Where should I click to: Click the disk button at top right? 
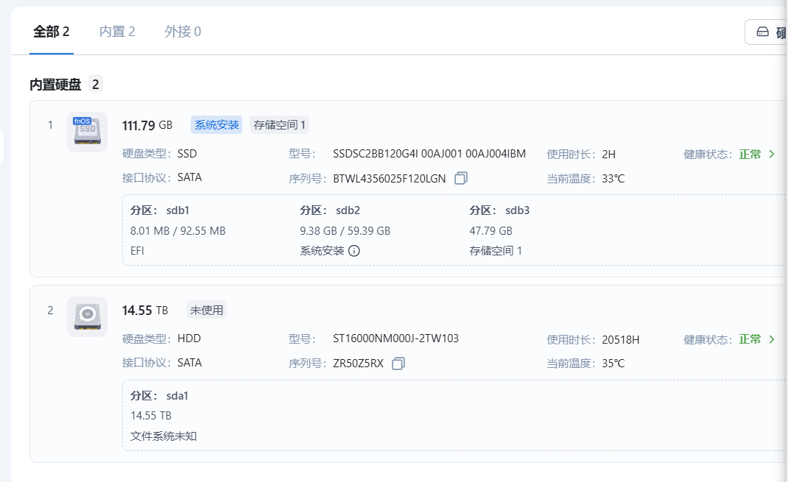click(x=767, y=32)
